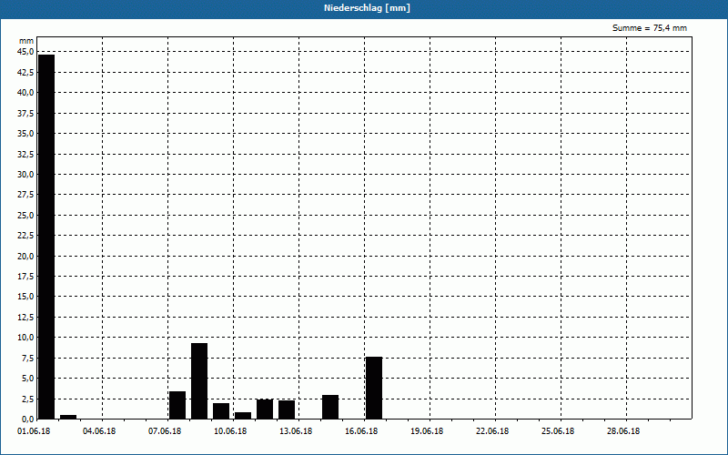The height and width of the screenshot is (455, 728).
Task: Click the '25.06.18' date label
Action: tap(558, 431)
